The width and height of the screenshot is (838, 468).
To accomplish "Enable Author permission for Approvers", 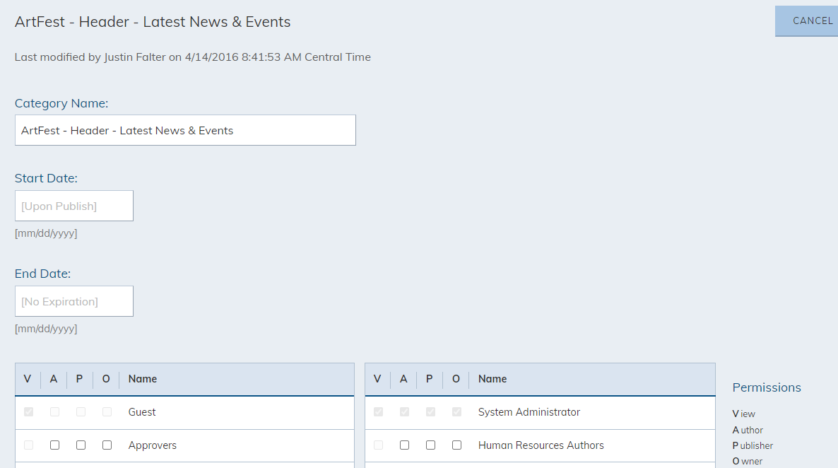I will click(54, 445).
